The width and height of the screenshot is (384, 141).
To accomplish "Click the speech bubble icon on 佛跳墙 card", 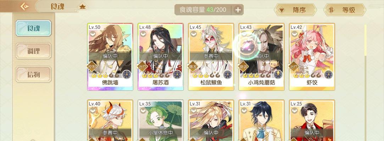I will 93,34.
